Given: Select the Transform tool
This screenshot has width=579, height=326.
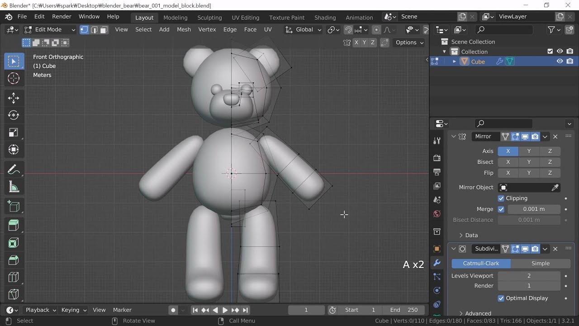Looking at the screenshot, I should coord(14,149).
